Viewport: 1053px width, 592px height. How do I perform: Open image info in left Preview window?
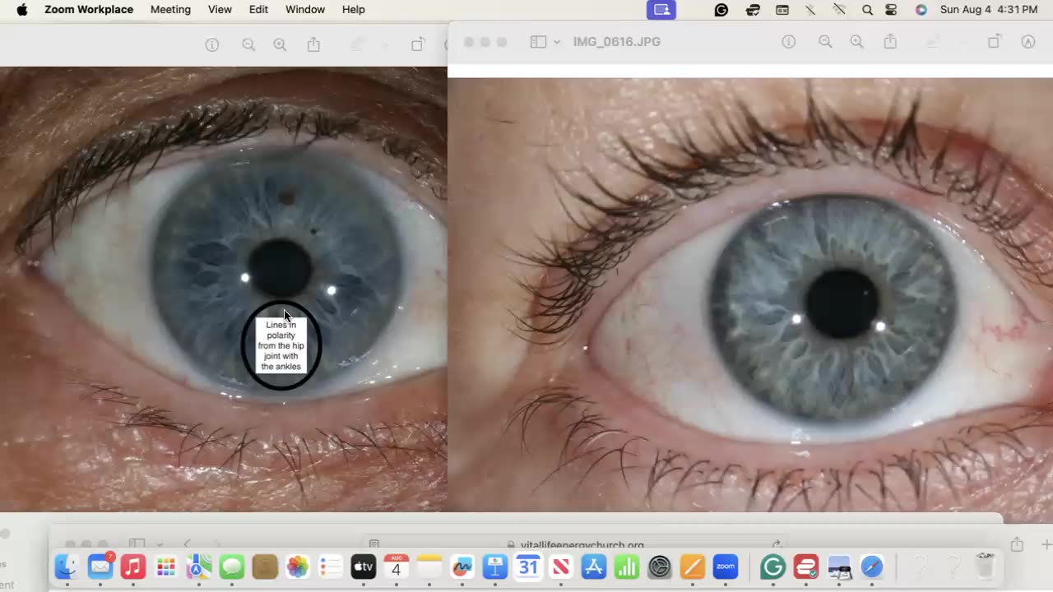coord(212,45)
